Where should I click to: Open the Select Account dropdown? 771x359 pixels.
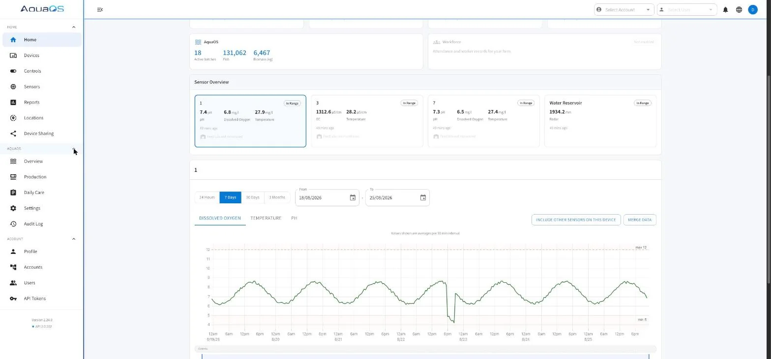[624, 10]
